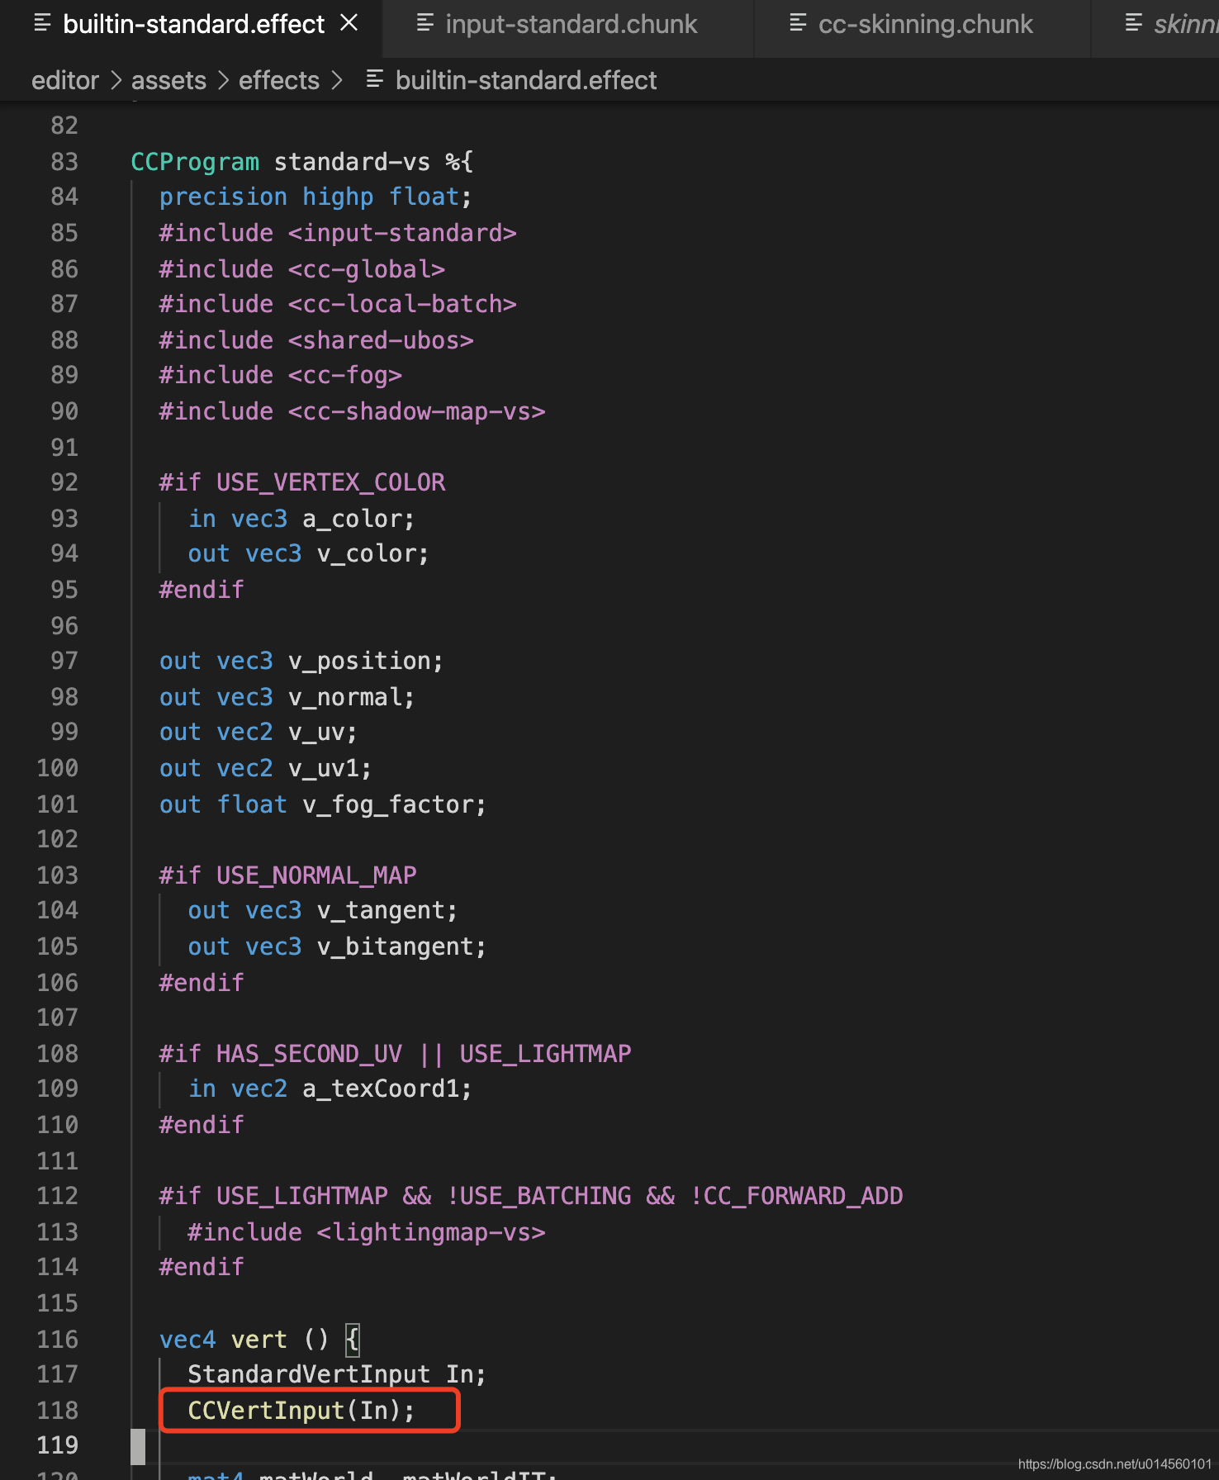Click the '#if USE_VERTEX_COLOR' directive
This screenshot has width=1219, height=1480.
pos(302,482)
